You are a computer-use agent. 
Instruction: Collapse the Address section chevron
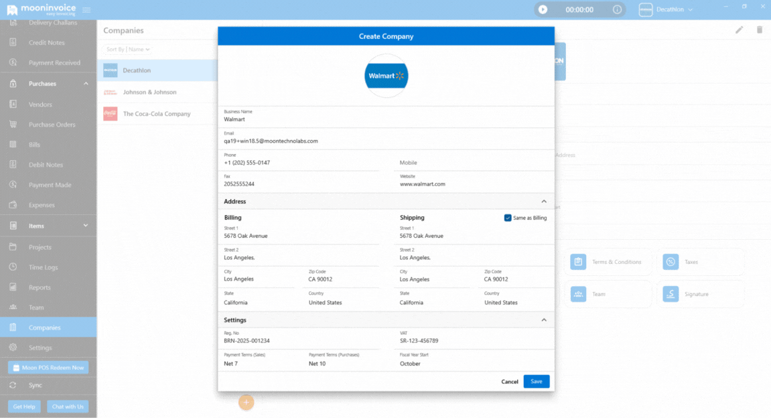click(x=544, y=202)
